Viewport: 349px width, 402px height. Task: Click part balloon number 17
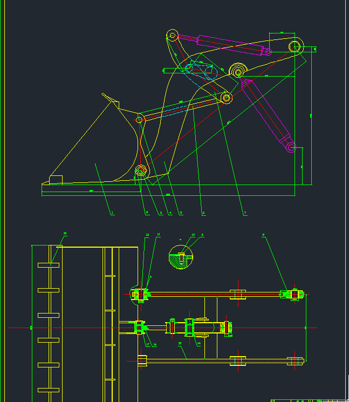pyautogui.click(x=148, y=345)
